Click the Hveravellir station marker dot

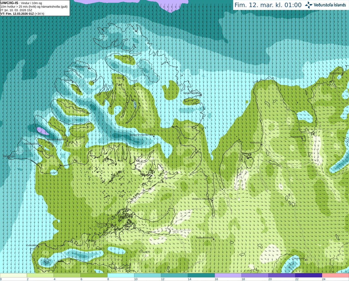[x=306, y=260]
